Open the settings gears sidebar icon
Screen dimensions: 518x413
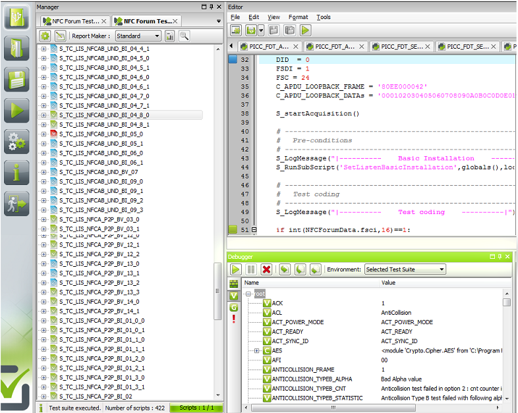(x=16, y=142)
